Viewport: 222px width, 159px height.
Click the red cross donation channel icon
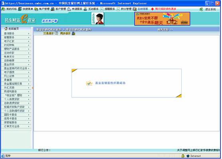pos(153,9)
